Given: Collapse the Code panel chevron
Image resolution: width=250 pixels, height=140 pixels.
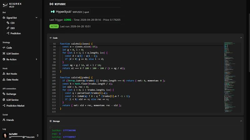Looking at the screenshot, I should coord(241,38).
